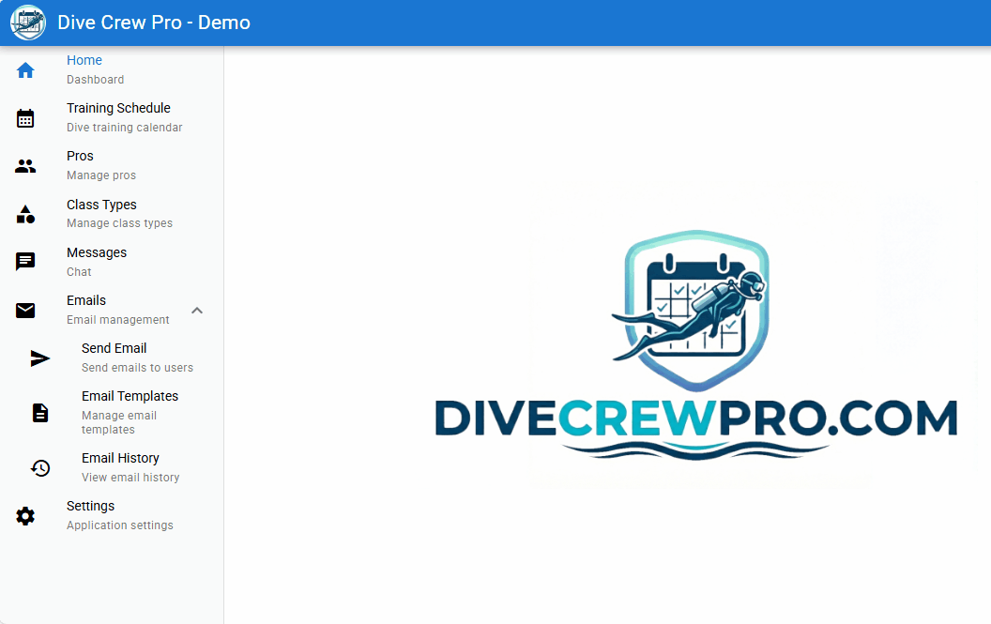
Task: Click the Emails menu label
Action: 86,300
